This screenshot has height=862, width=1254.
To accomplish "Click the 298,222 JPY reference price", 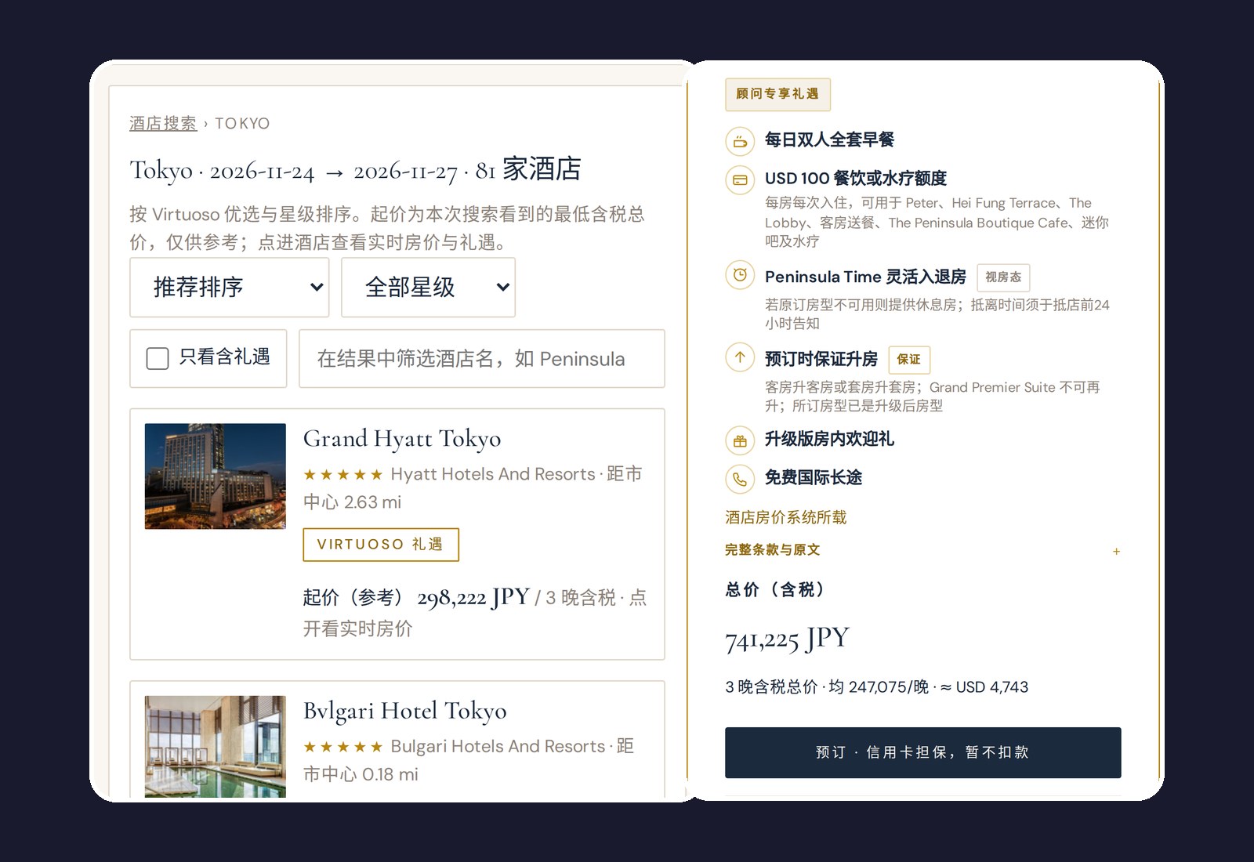I will click(473, 598).
